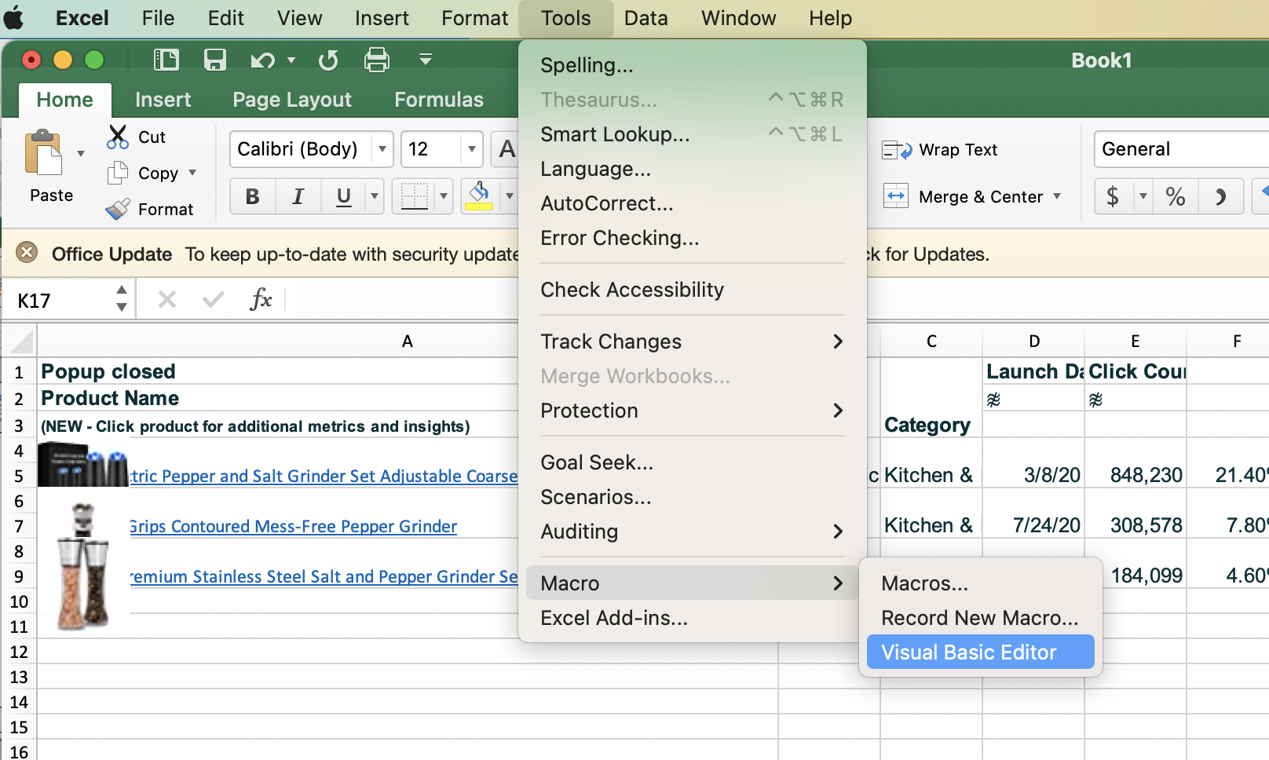1269x760 pixels.
Task: Open the Apple menu
Action: click(14, 17)
